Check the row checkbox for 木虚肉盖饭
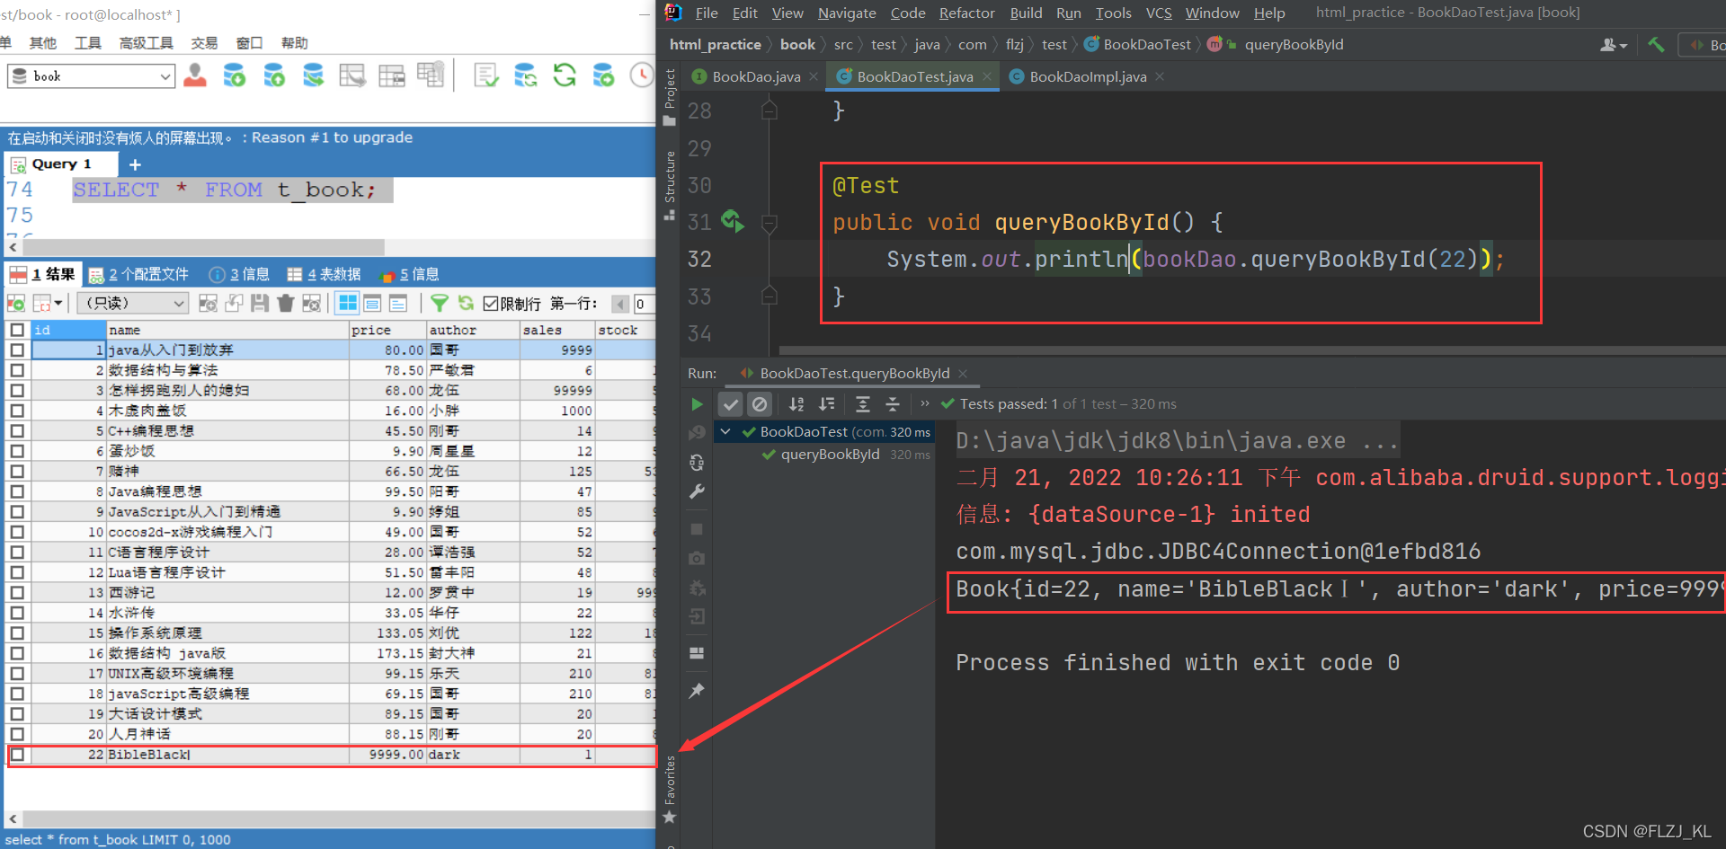Screen dimensions: 1726x849 point(17,411)
